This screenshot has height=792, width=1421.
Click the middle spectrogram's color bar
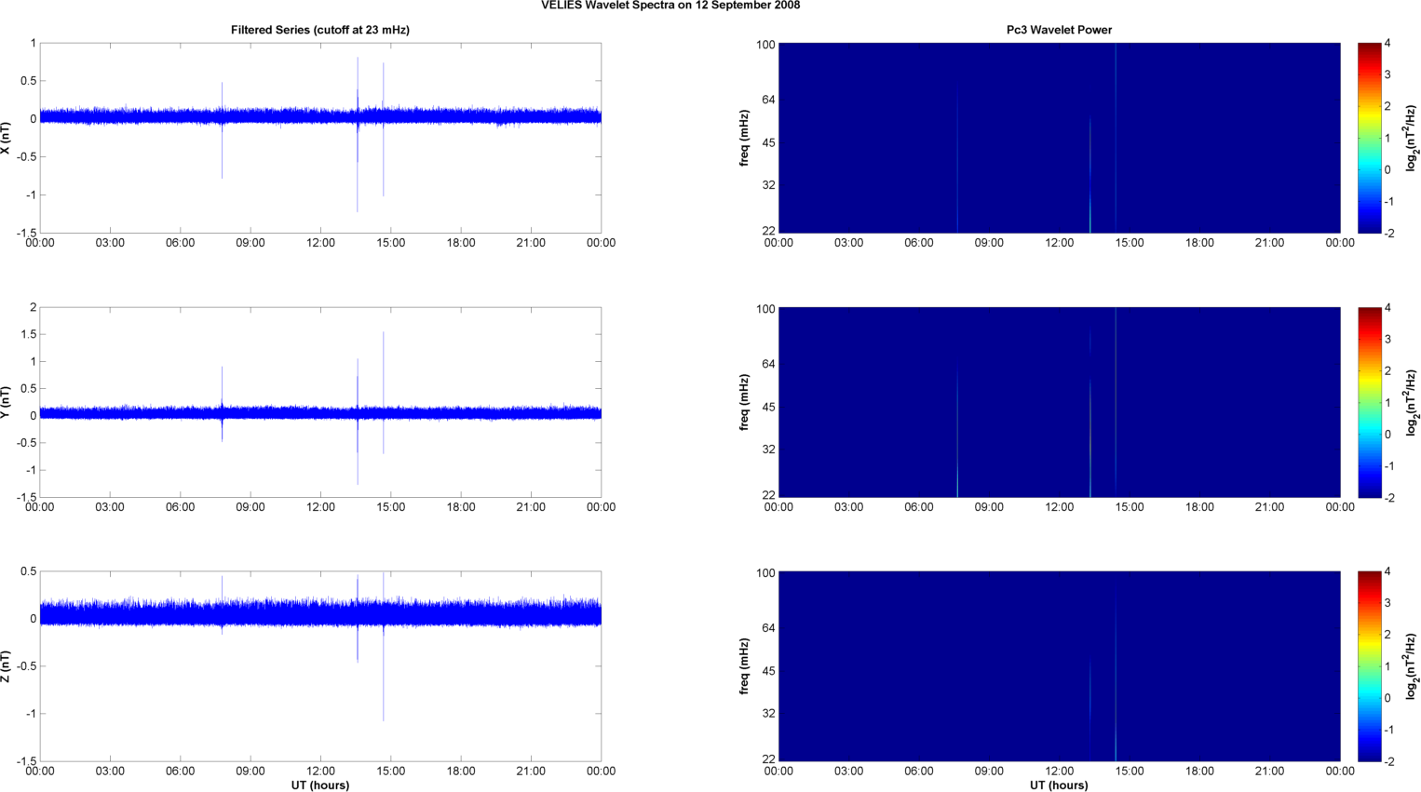[x=1369, y=402]
